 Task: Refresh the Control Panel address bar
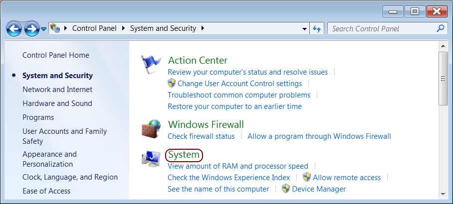[317, 28]
